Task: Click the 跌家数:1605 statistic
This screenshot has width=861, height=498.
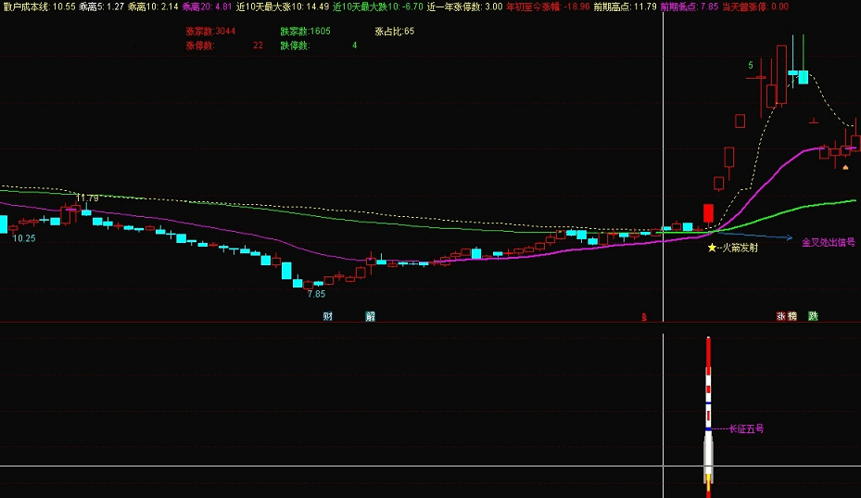Action: pos(305,32)
